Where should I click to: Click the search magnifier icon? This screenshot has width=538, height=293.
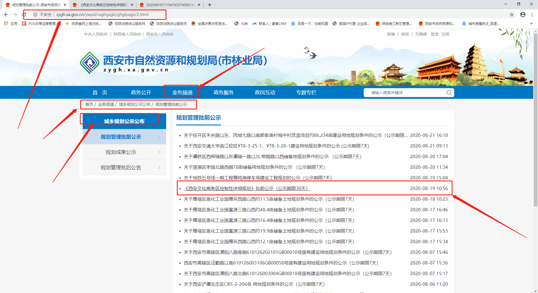point(449,93)
